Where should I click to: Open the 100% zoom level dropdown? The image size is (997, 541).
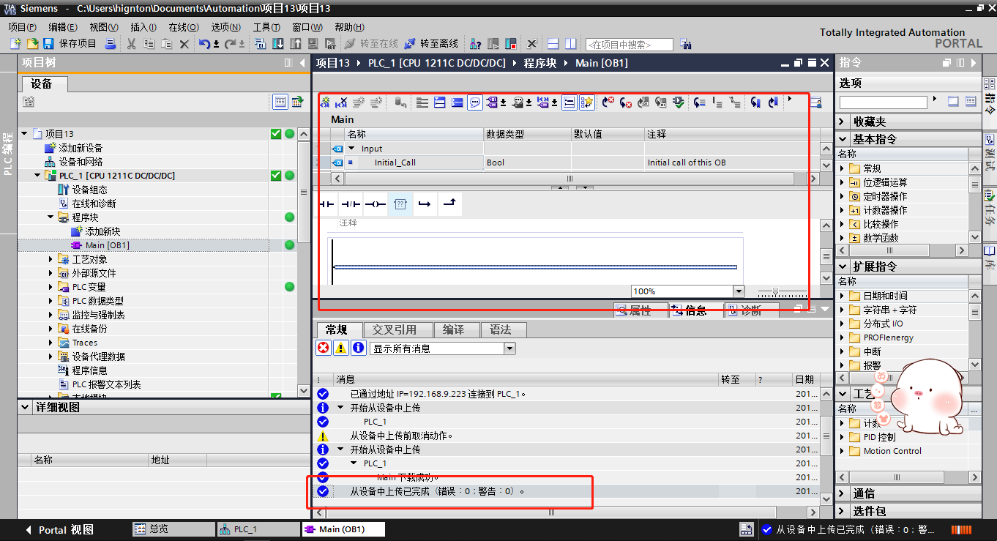tap(739, 291)
